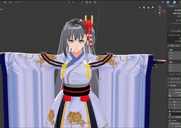Click the cursor rotation Z field

tap(175, 71)
